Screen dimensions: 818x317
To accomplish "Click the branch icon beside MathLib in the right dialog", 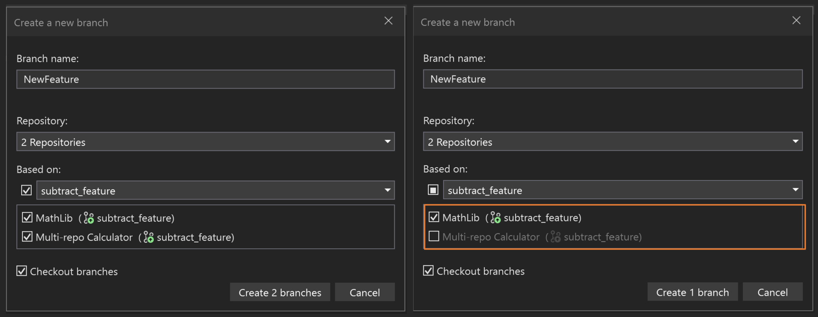I will [495, 218].
